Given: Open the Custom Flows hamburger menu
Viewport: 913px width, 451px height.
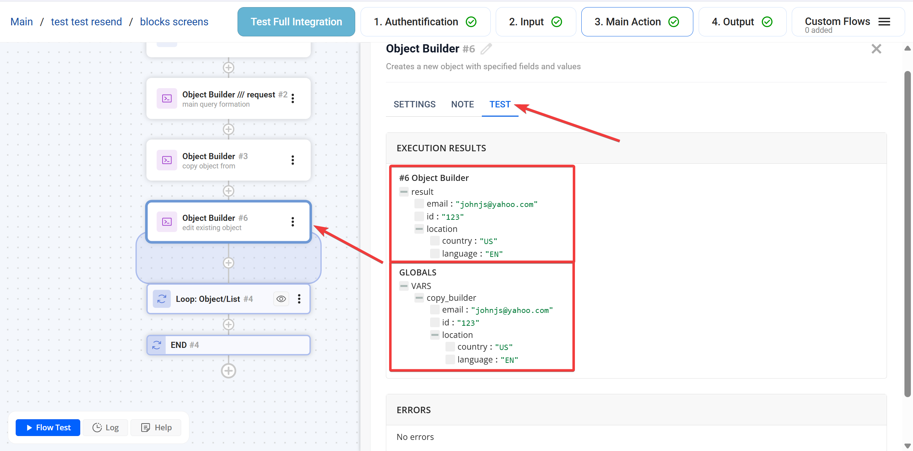Looking at the screenshot, I should [884, 22].
